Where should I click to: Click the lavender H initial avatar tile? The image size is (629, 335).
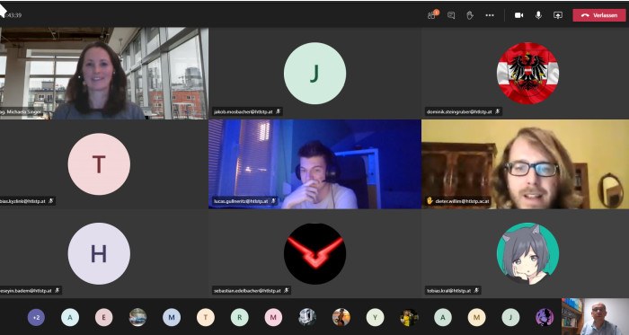pyautogui.click(x=99, y=253)
